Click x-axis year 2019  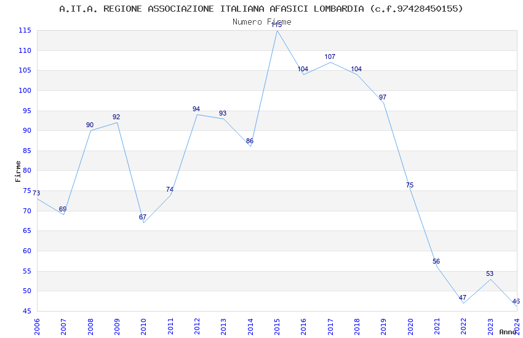point(383,326)
